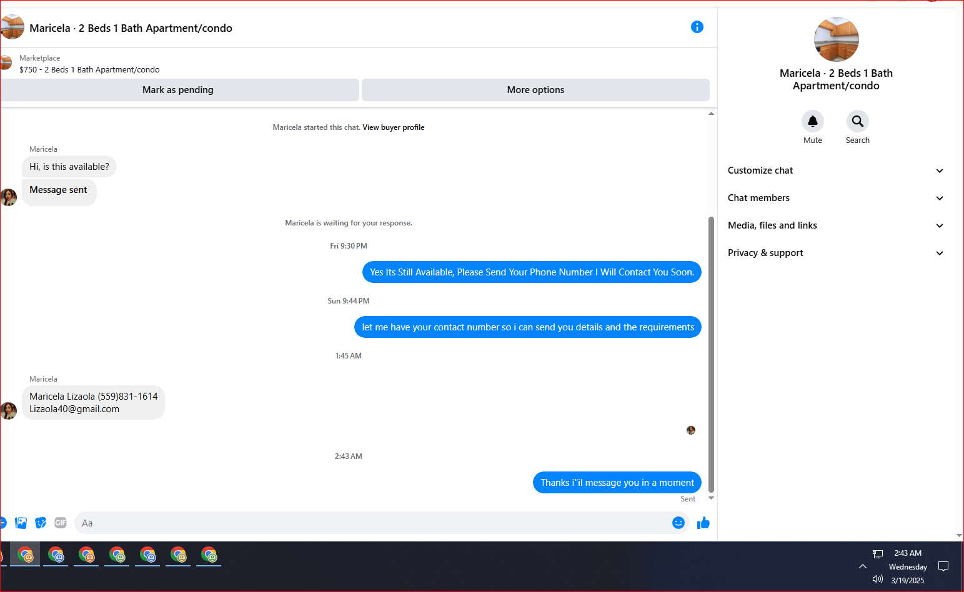Open the emoji picker in message box
The height and width of the screenshot is (592, 964).
pyautogui.click(x=678, y=523)
